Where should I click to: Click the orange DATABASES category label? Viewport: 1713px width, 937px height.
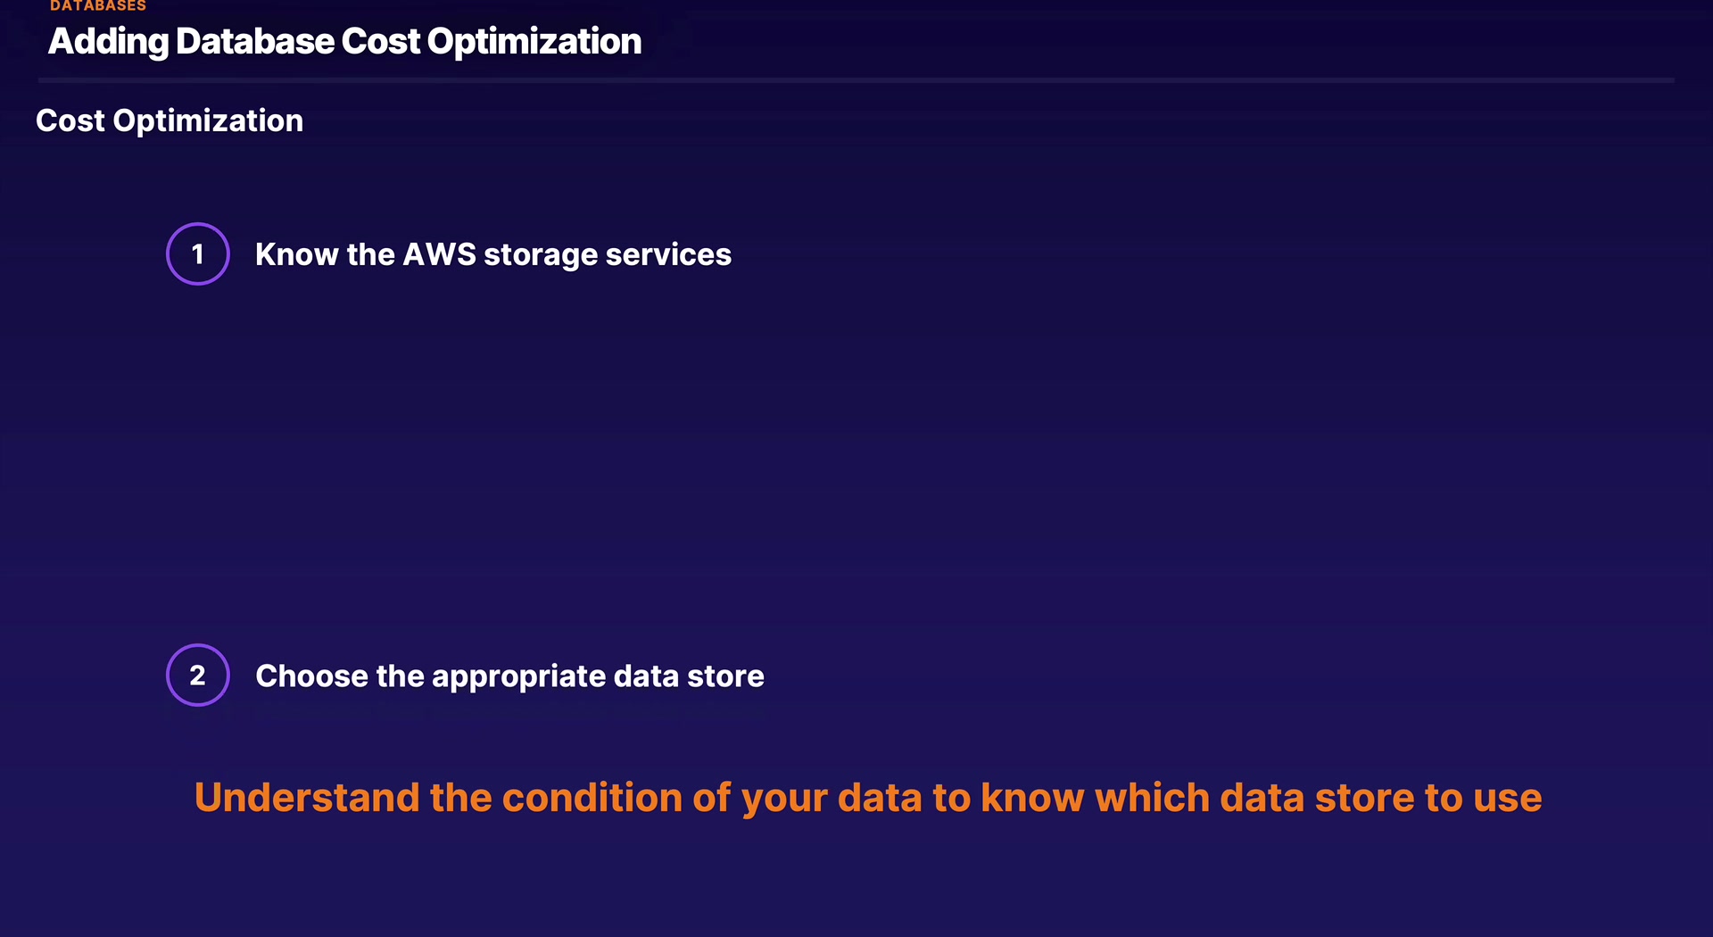[x=98, y=6]
